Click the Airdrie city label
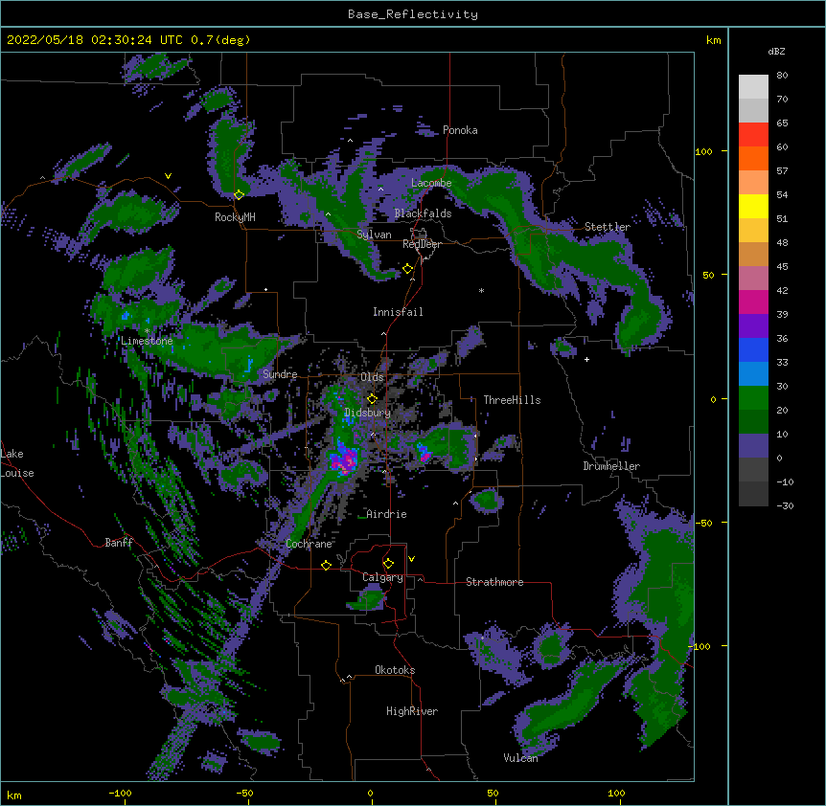826x806 pixels. [387, 514]
